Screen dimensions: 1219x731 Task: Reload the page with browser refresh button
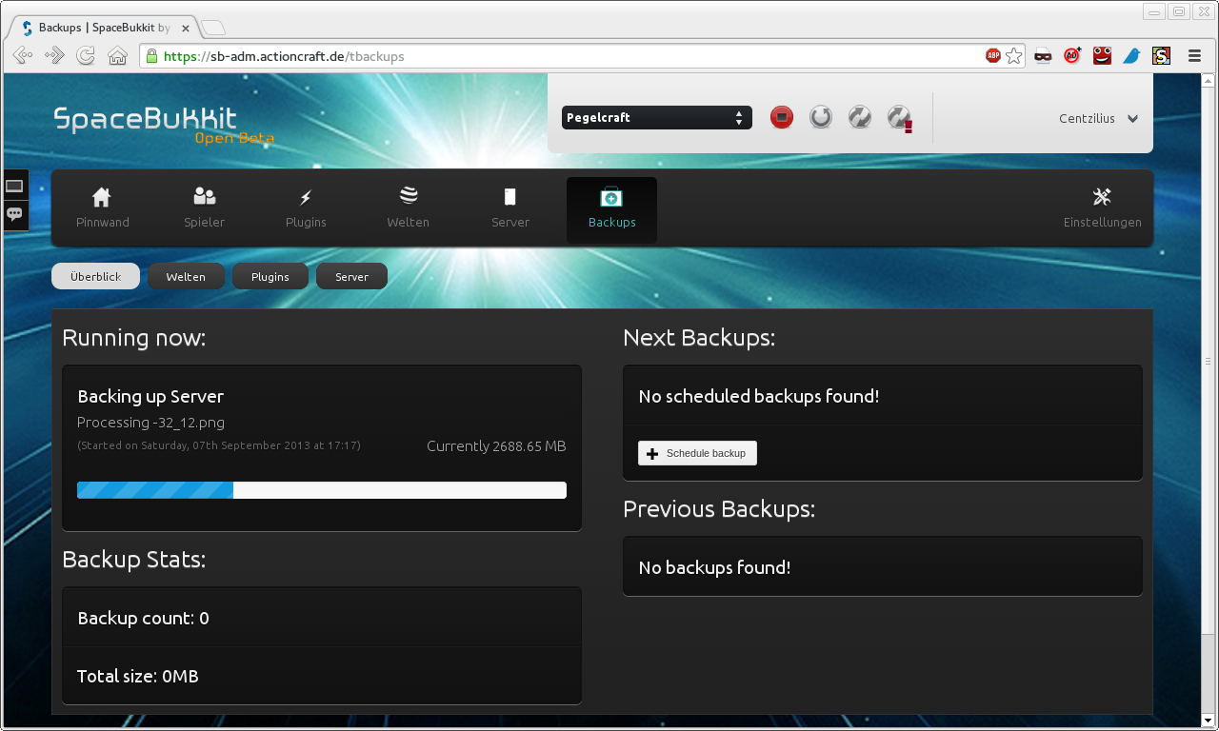point(86,56)
